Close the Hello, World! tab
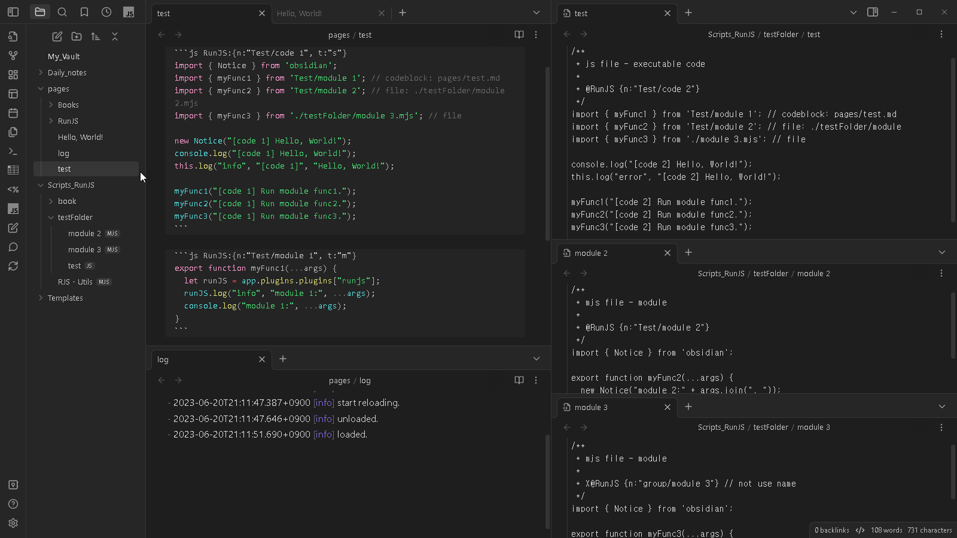 (x=382, y=13)
